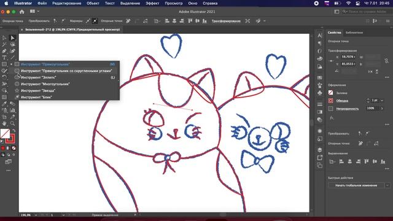Select the Eyedropper tool
Viewport: 393px width, 221px height.
coord(4,104)
